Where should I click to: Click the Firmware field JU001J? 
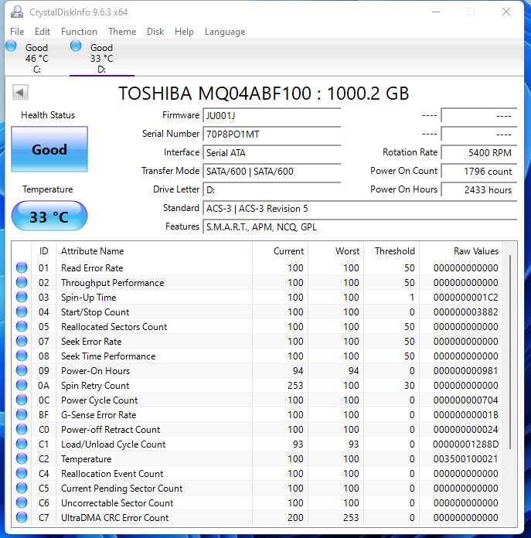(271, 116)
